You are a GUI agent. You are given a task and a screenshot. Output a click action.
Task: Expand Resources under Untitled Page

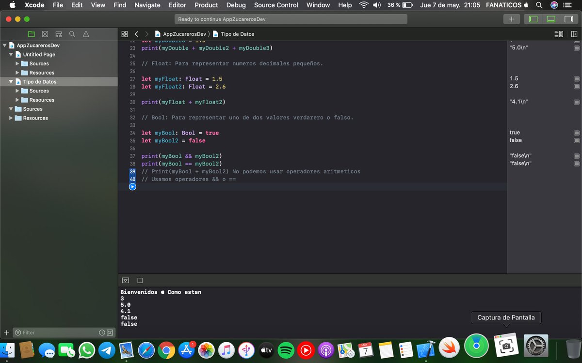tap(17, 73)
